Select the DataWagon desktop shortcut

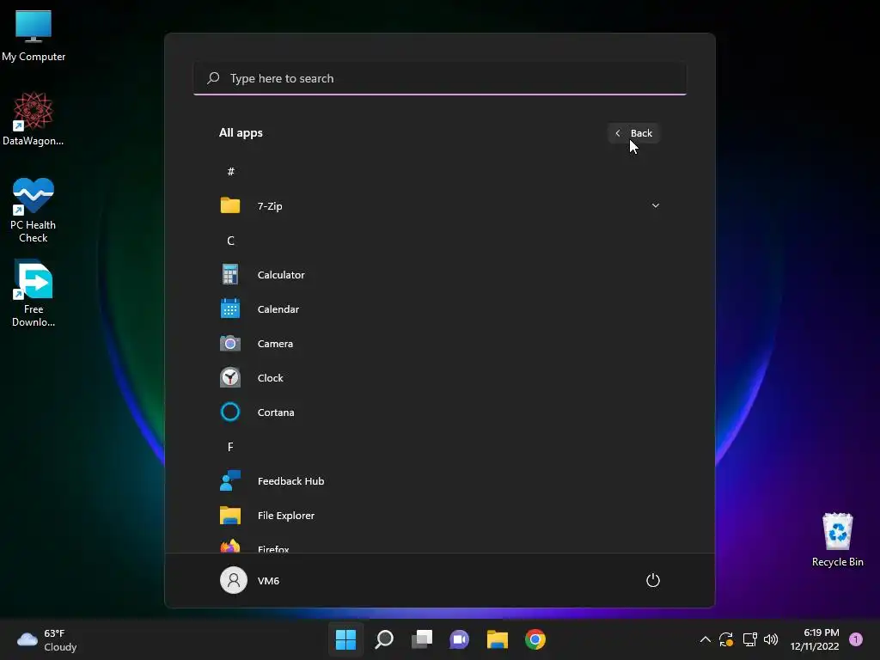(34, 119)
